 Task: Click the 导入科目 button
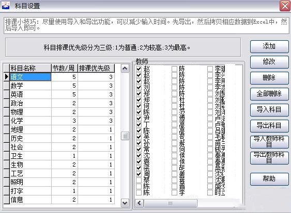pyautogui.click(x=269, y=110)
